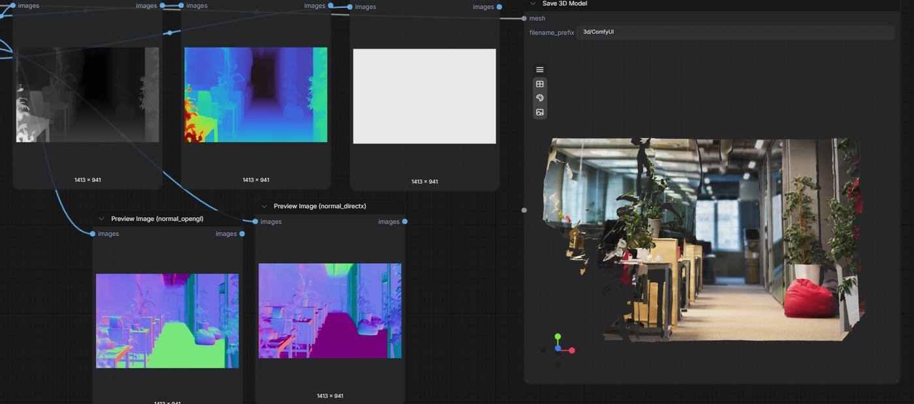Open the background color palette icon
The width and height of the screenshot is (914, 404).
pos(539,98)
